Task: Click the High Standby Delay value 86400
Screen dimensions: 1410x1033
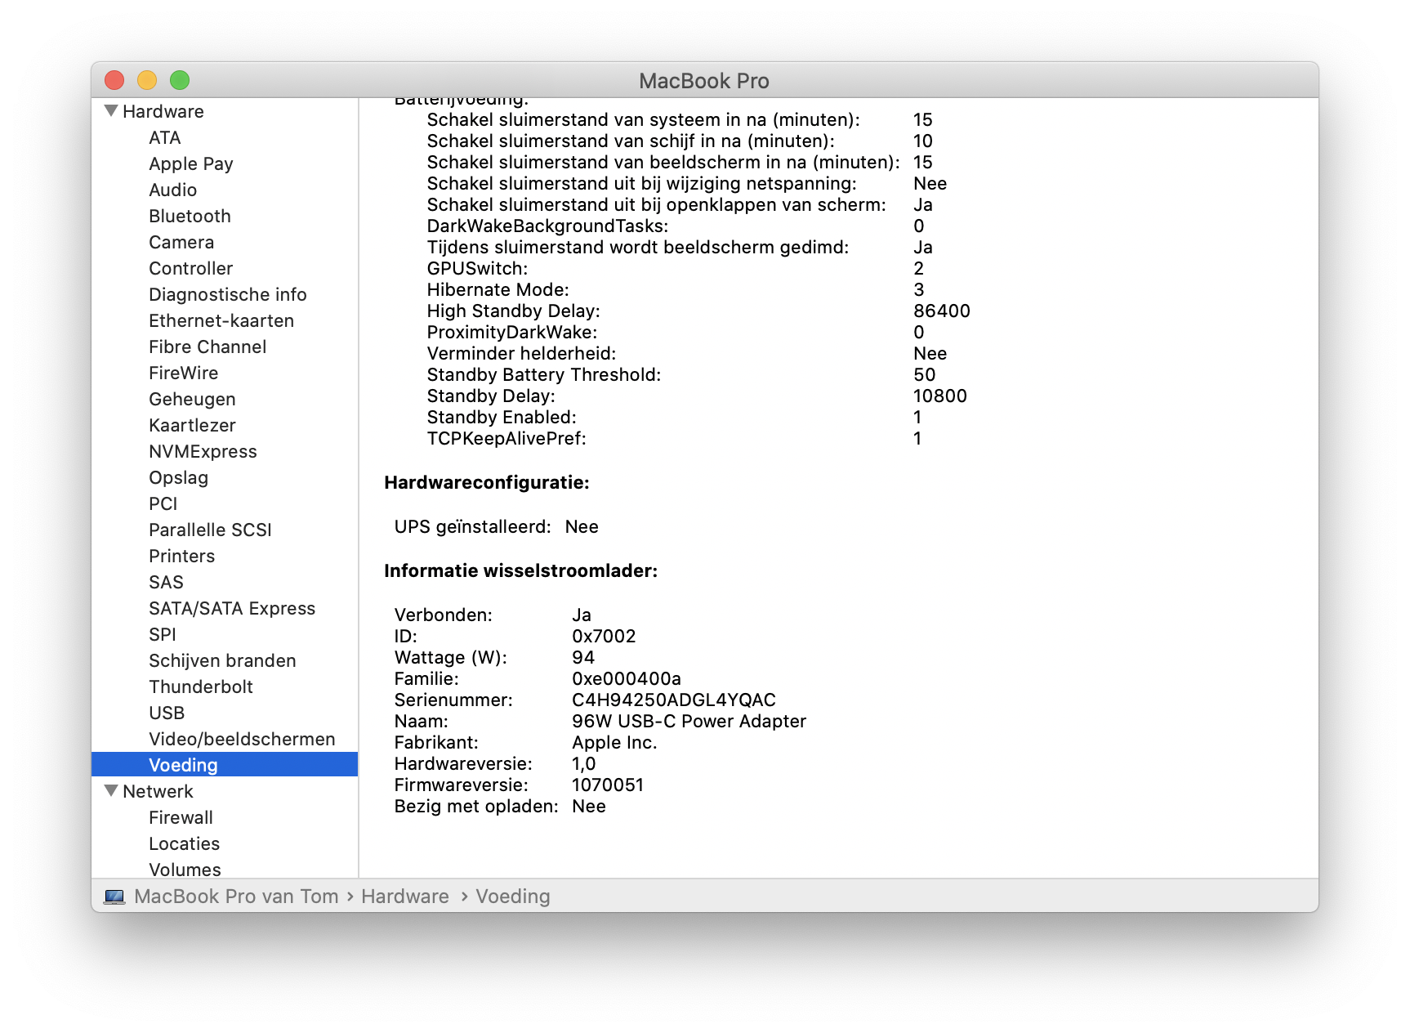Action: click(942, 311)
